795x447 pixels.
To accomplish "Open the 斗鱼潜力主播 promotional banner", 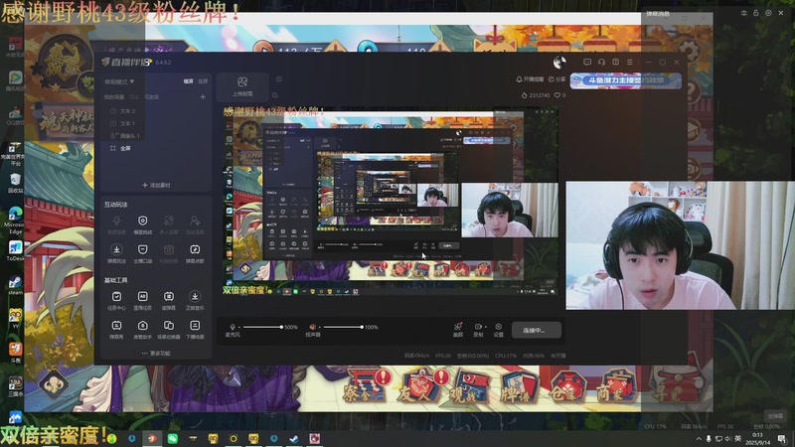I will pyautogui.click(x=626, y=80).
